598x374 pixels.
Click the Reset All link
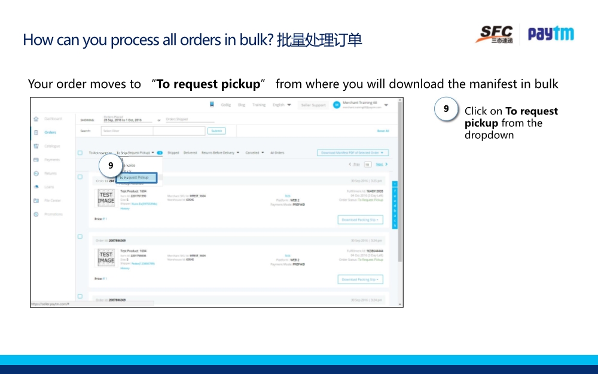click(x=383, y=130)
